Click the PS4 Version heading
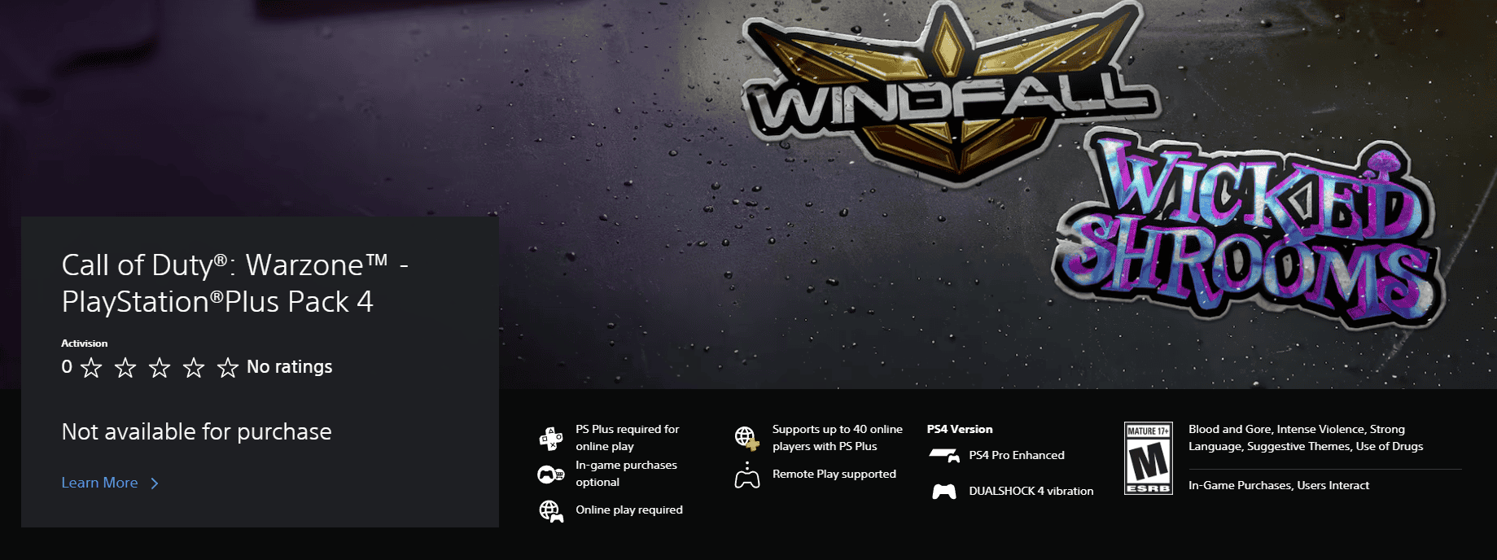 click(x=960, y=429)
